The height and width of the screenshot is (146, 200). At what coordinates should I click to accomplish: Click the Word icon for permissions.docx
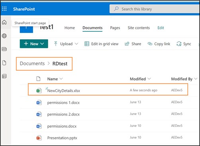pos(39,126)
